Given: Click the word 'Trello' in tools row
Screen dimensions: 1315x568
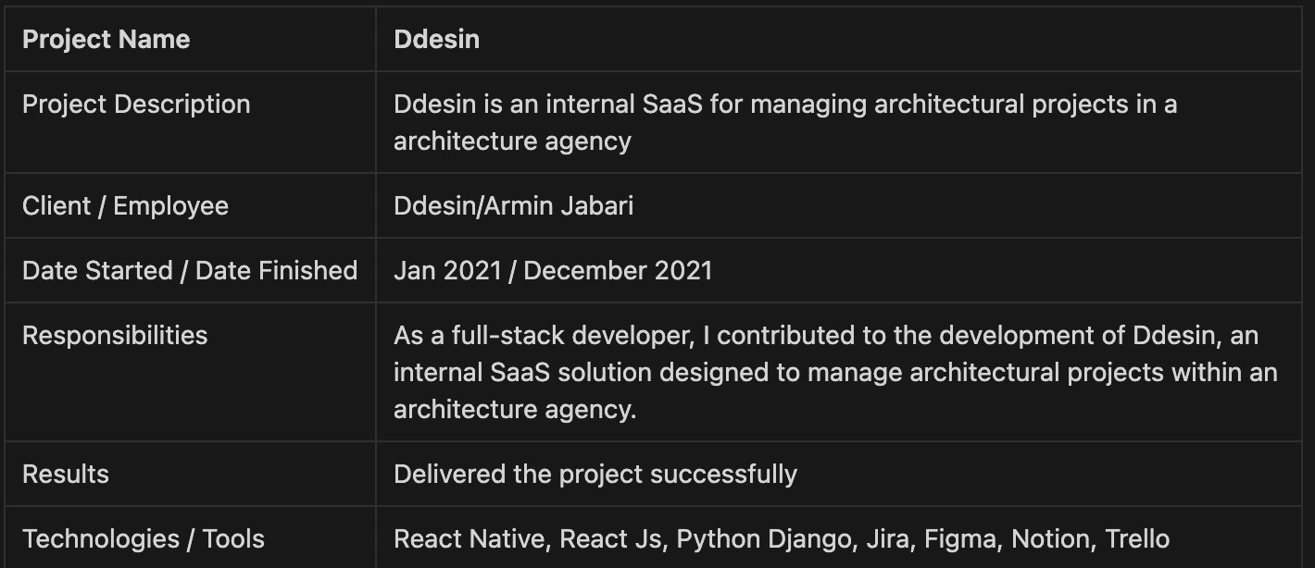Looking at the screenshot, I should tap(1137, 538).
